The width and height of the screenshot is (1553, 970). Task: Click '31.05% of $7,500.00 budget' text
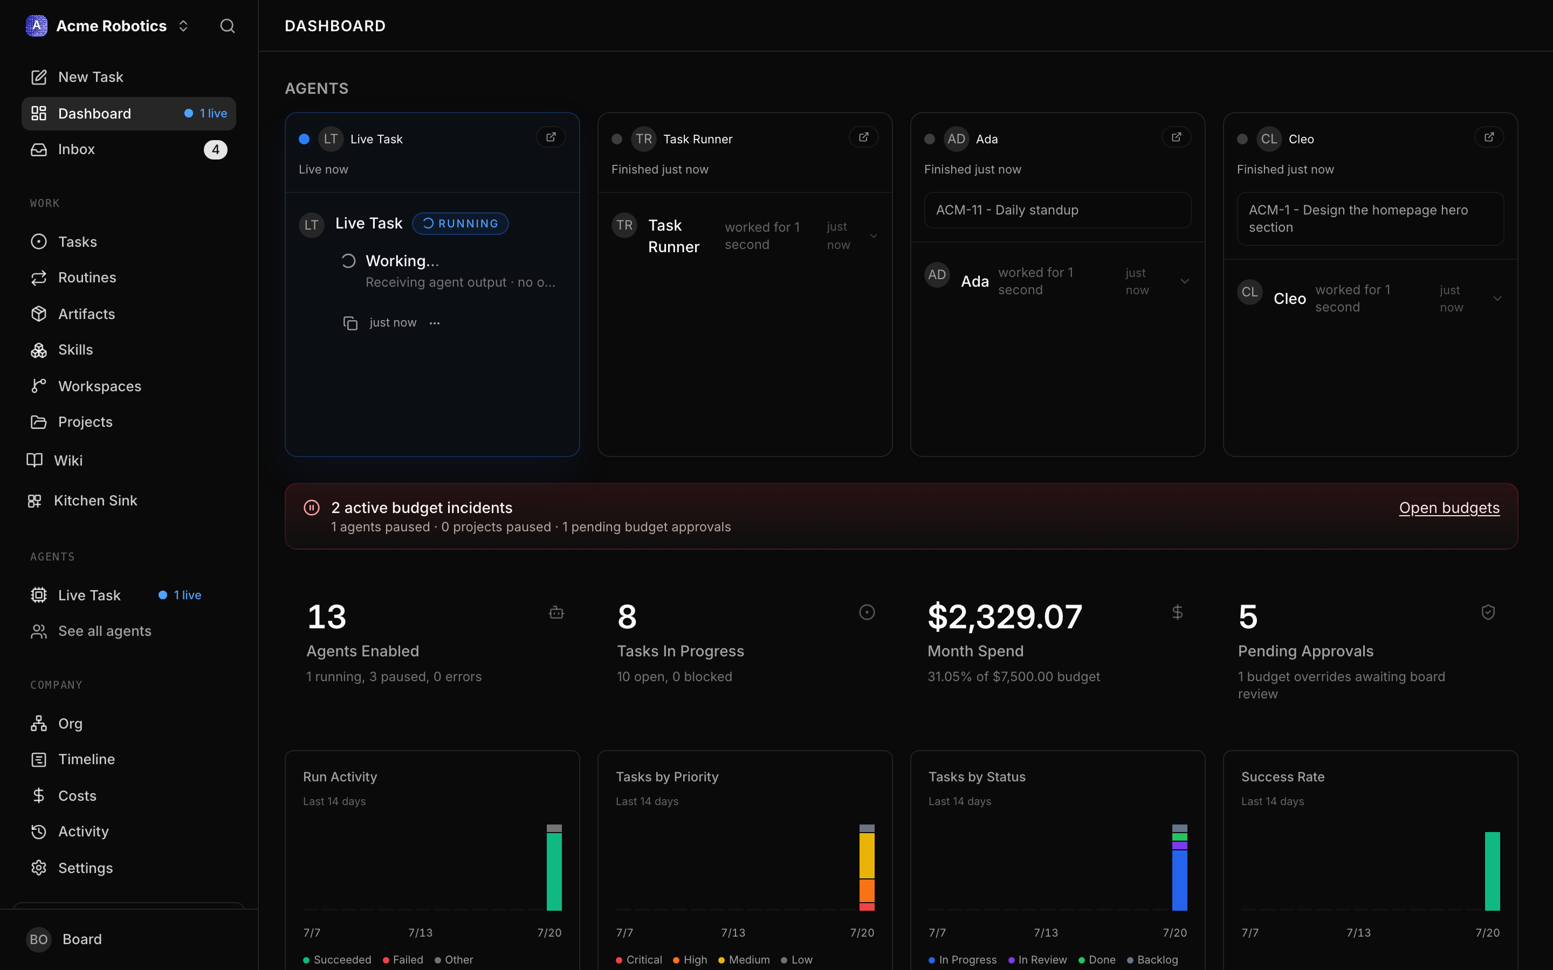tap(1014, 677)
